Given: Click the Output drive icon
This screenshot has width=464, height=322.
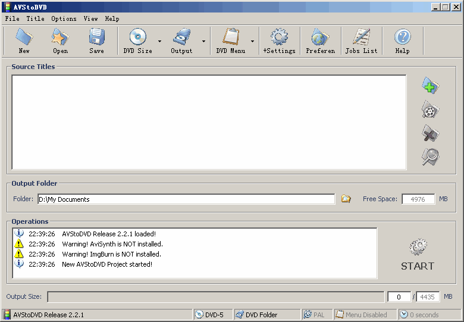Looking at the screenshot, I should point(181,37).
